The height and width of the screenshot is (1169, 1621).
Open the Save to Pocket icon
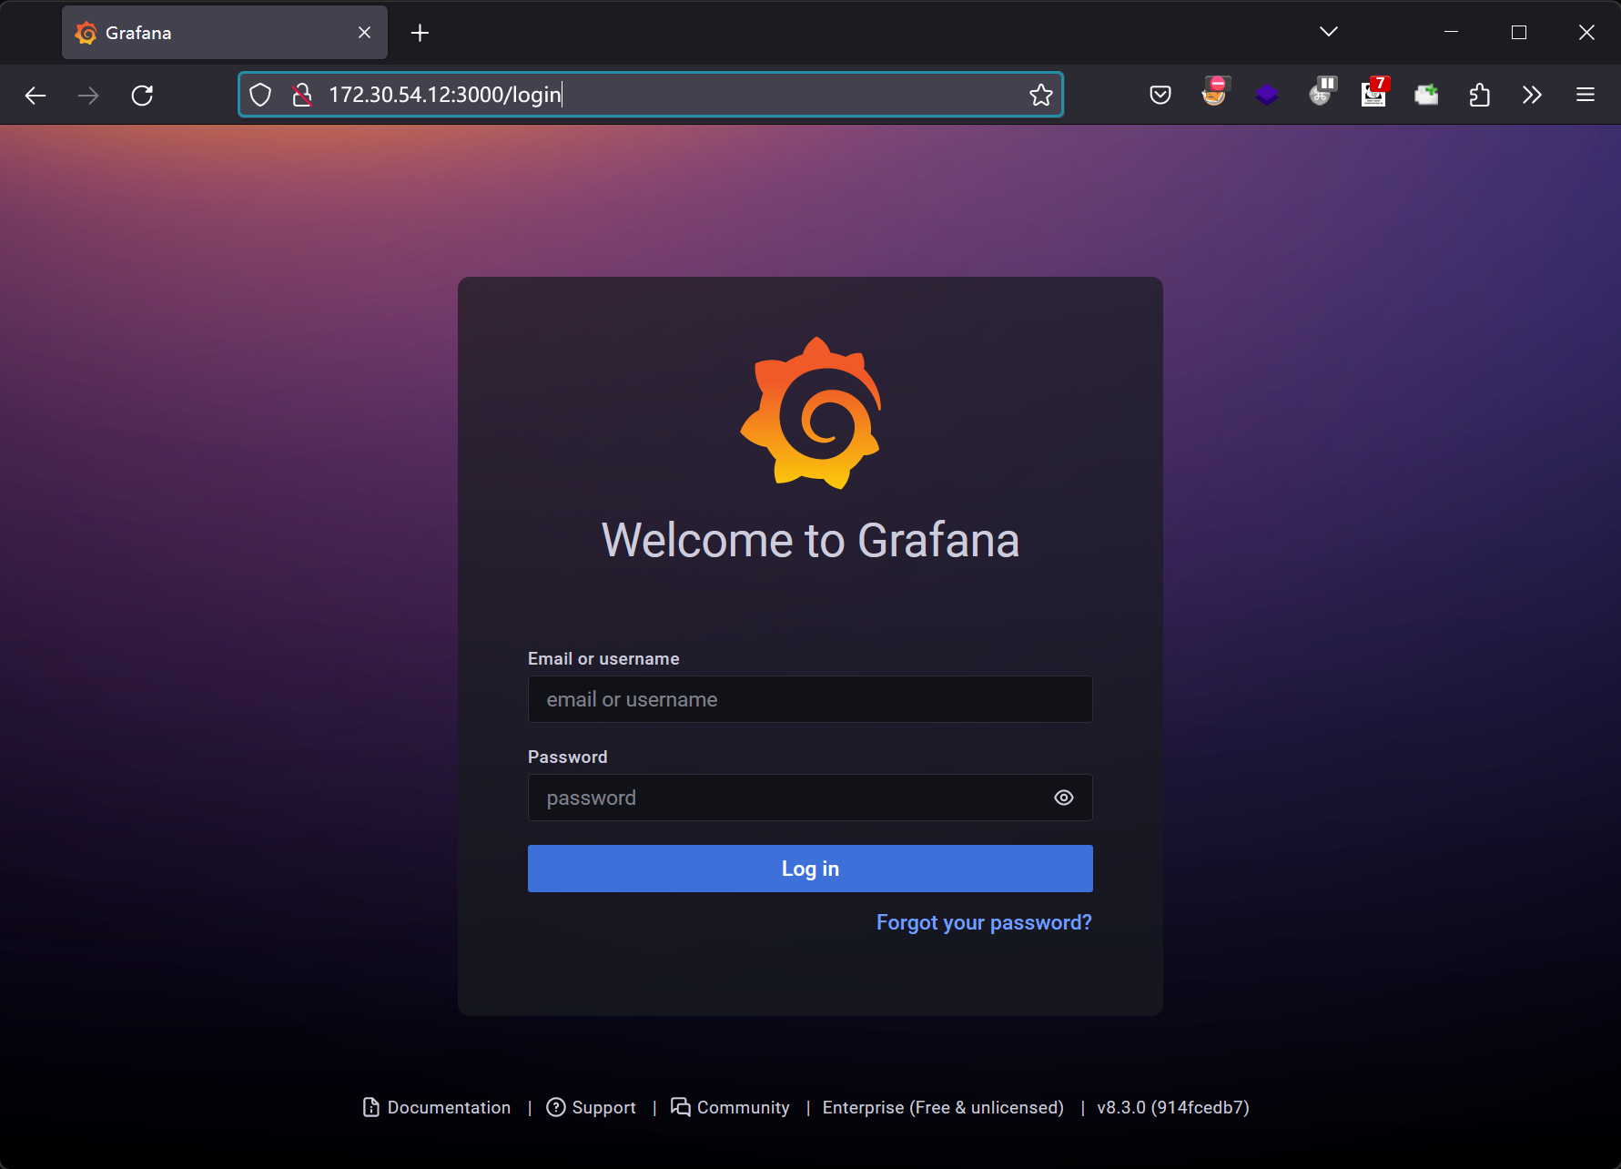click(x=1160, y=95)
